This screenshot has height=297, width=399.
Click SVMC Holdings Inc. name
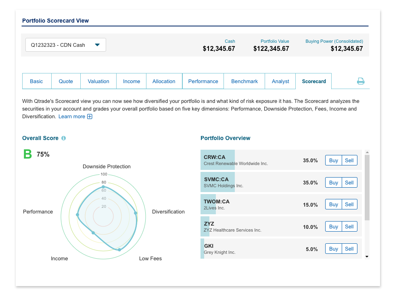[x=224, y=186]
